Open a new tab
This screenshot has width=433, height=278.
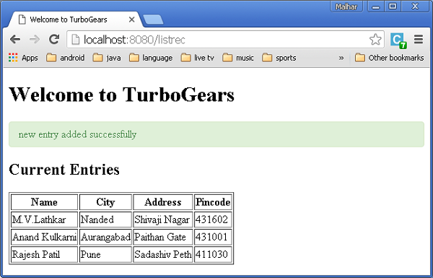click(153, 20)
